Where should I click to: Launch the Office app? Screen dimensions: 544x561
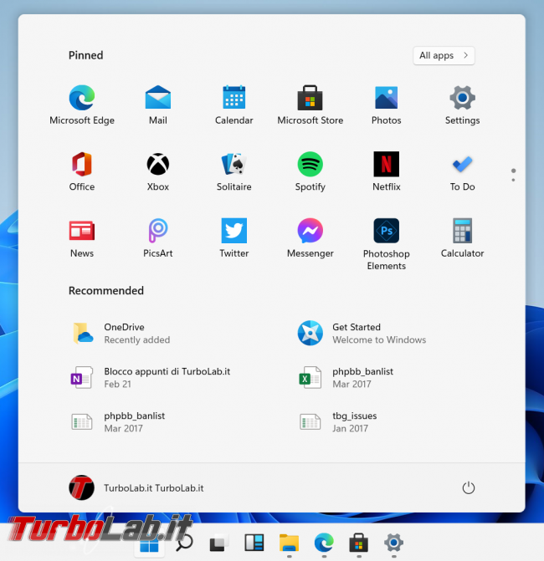click(82, 171)
